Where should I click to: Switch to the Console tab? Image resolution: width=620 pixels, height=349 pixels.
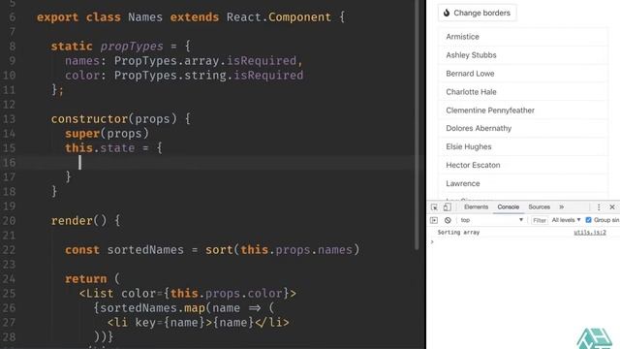[508, 206]
